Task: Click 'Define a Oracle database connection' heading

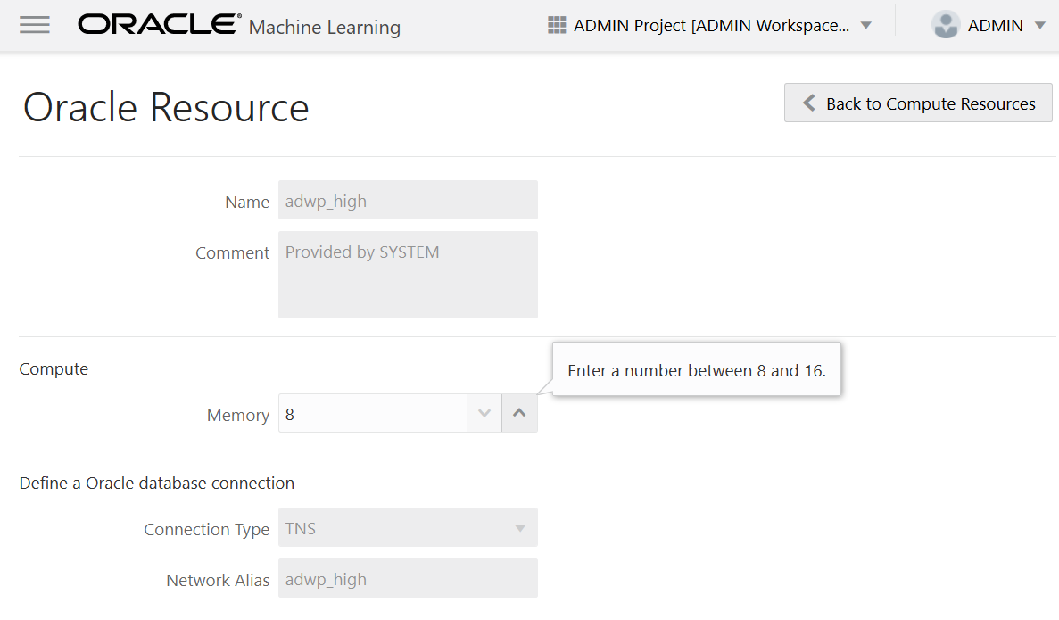Action: 157,483
